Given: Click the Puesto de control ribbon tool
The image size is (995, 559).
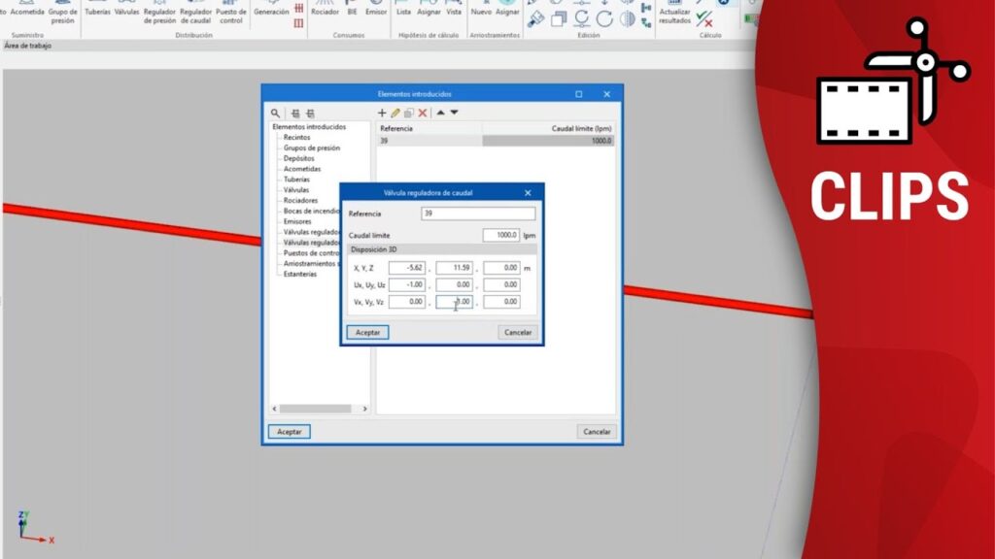Looking at the screenshot, I should coord(231,14).
